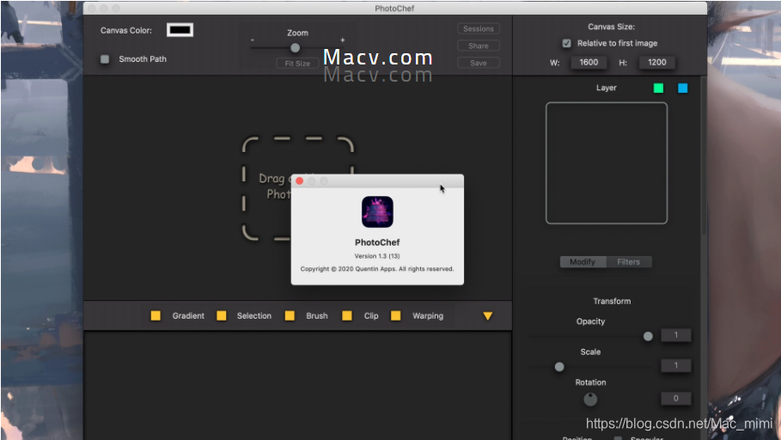Click the Share button
The image size is (781, 440).
(x=479, y=46)
